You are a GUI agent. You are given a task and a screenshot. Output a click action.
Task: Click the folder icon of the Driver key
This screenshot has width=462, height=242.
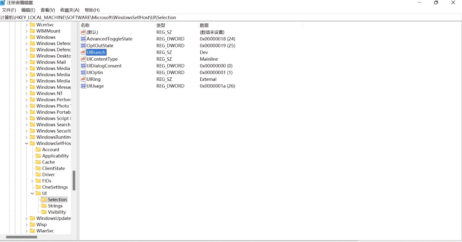pyautogui.click(x=38, y=175)
